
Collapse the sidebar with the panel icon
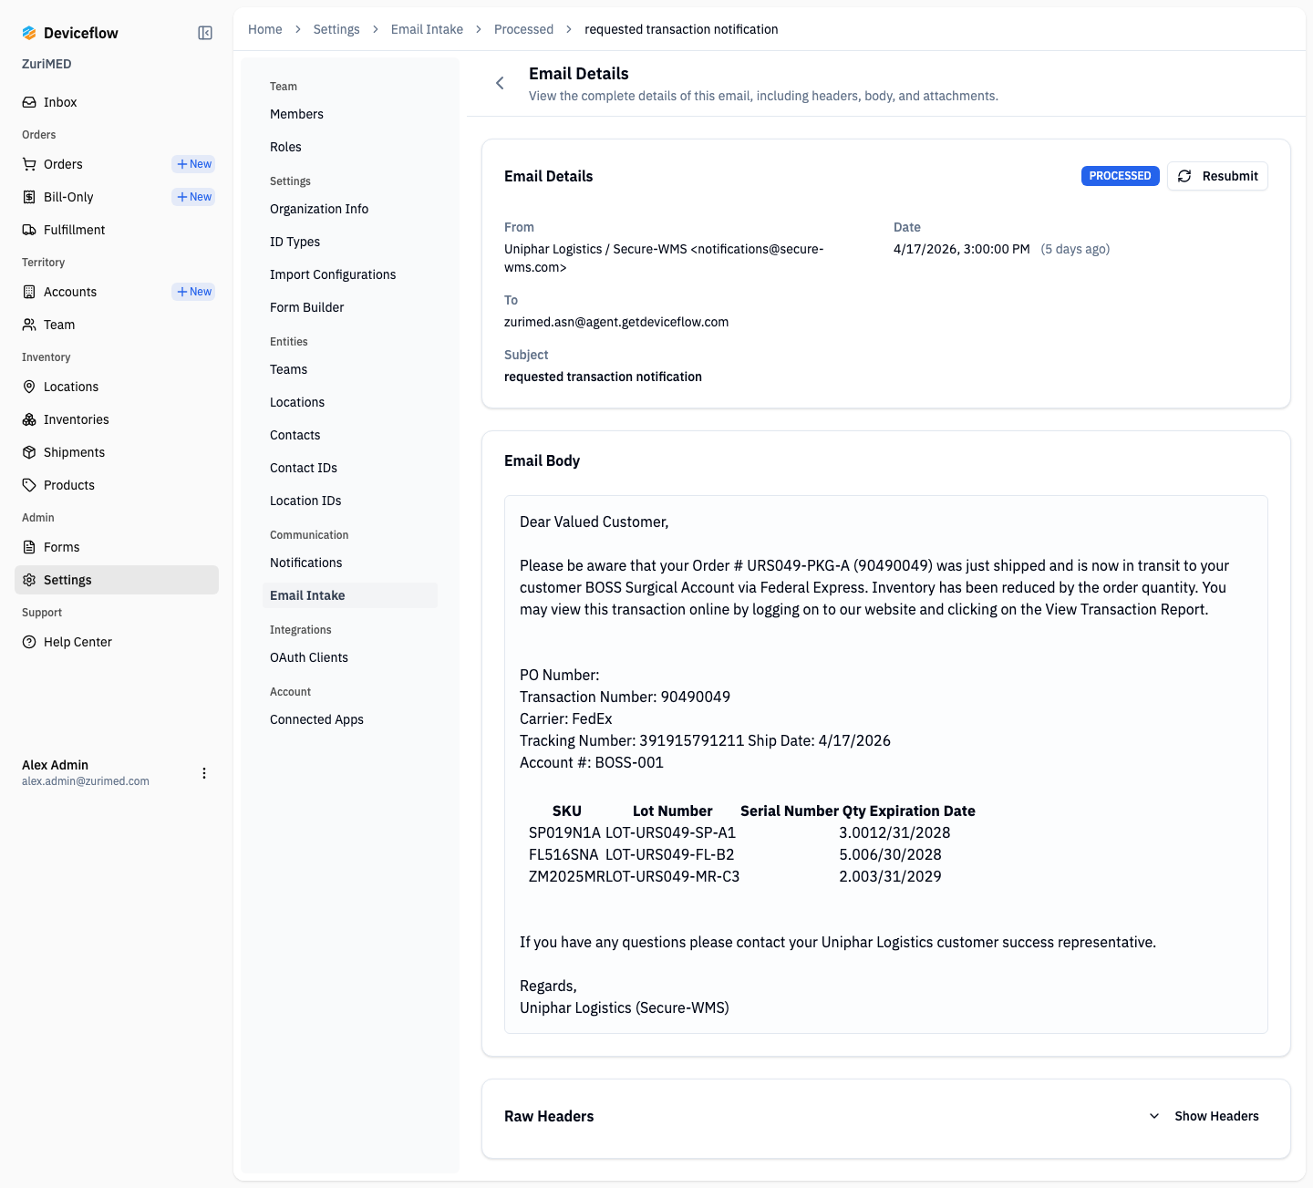[205, 33]
